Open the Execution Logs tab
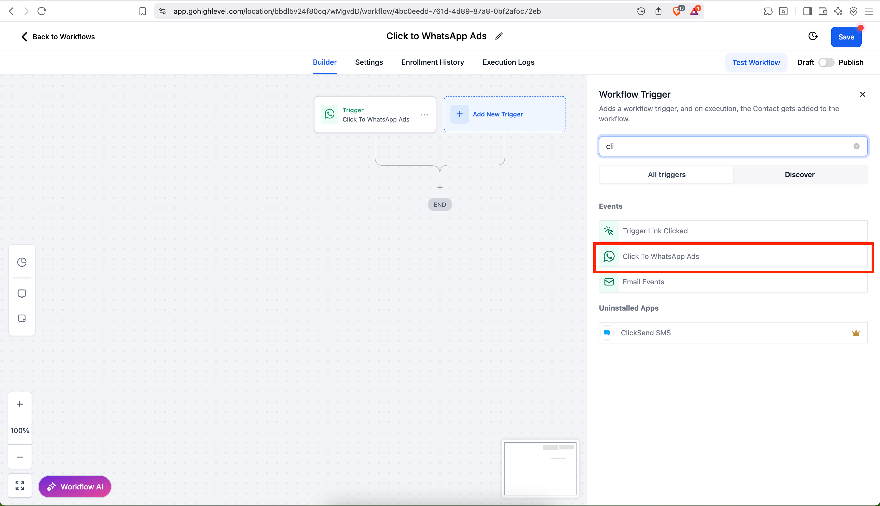 point(508,62)
